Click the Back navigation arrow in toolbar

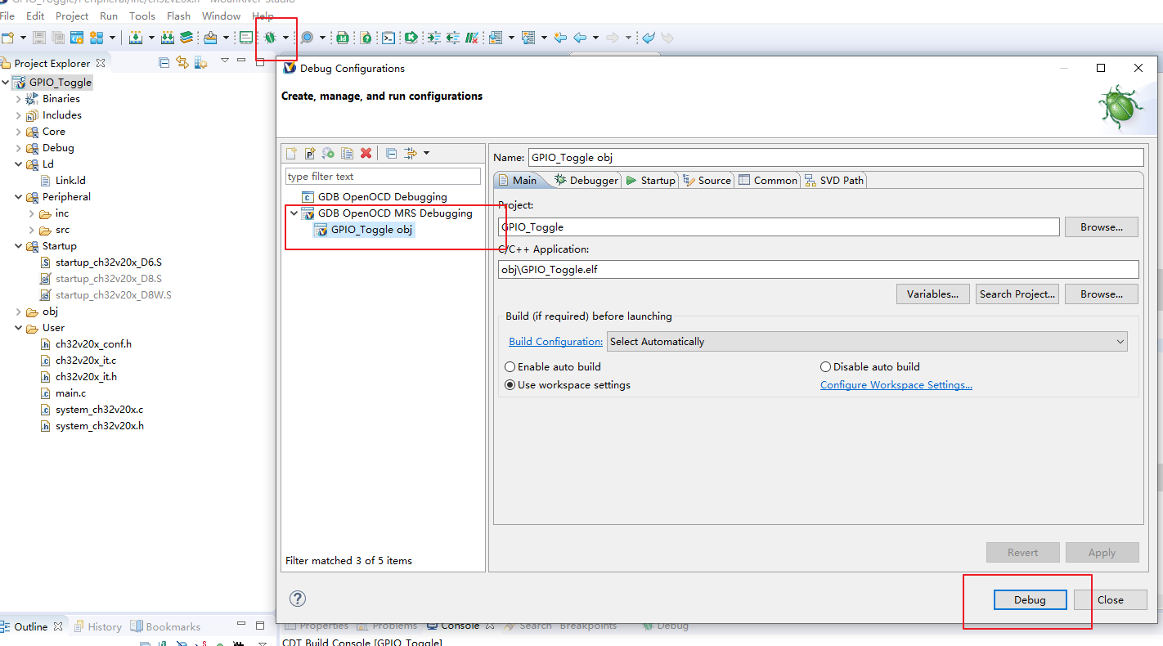coord(580,38)
